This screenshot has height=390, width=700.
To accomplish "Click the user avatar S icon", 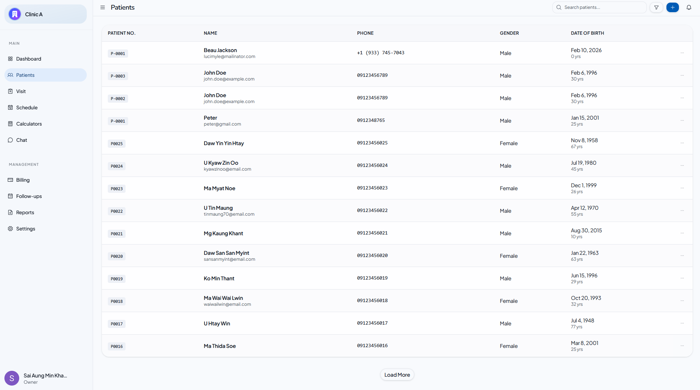I will 12,378.
